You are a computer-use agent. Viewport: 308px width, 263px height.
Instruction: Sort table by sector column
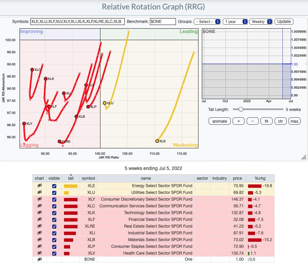pyautogui.click(x=202, y=178)
